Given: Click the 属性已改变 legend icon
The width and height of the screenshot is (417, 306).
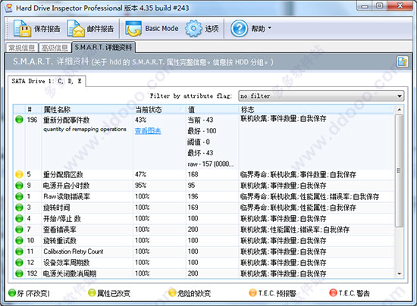Looking at the screenshot, I should tap(92, 292).
